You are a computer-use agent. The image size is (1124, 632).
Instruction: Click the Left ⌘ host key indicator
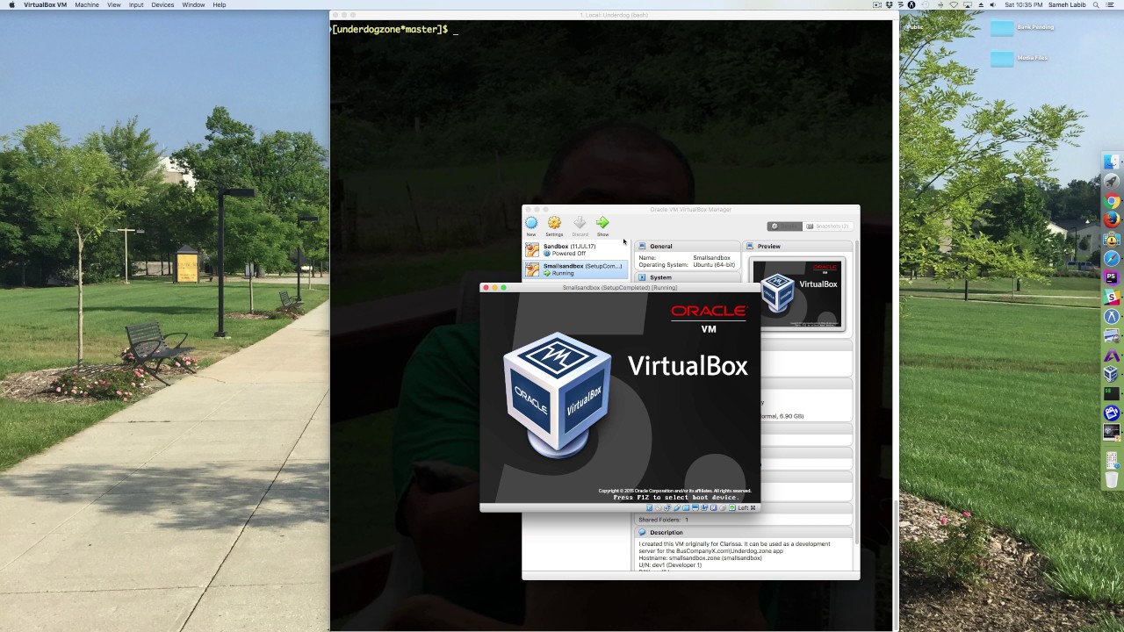(x=746, y=507)
